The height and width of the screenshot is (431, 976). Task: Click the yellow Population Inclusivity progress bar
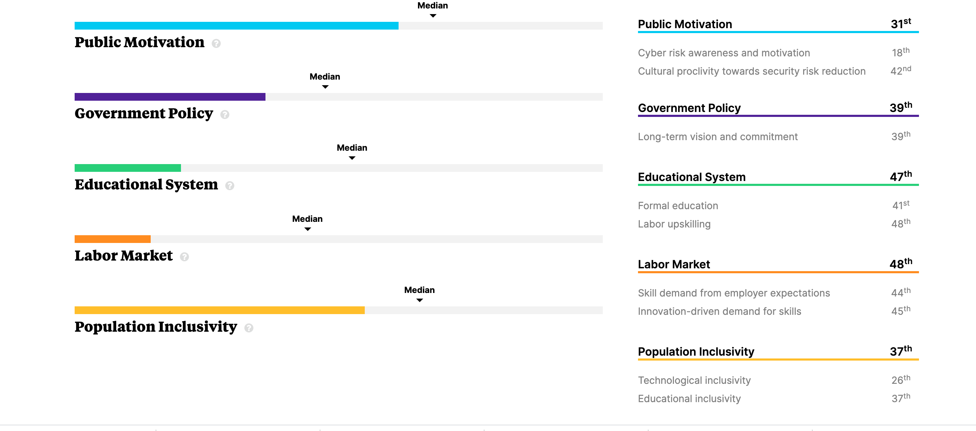click(x=219, y=311)
